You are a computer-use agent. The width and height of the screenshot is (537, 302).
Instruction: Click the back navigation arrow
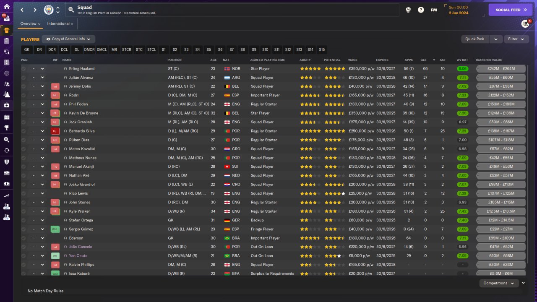tap(22, 10)
